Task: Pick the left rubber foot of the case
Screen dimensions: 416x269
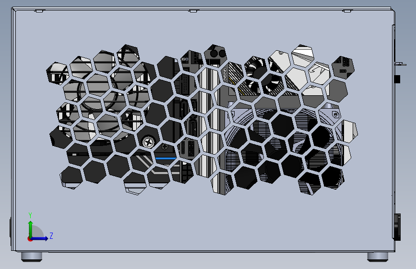Action: [x=32, y=257]
